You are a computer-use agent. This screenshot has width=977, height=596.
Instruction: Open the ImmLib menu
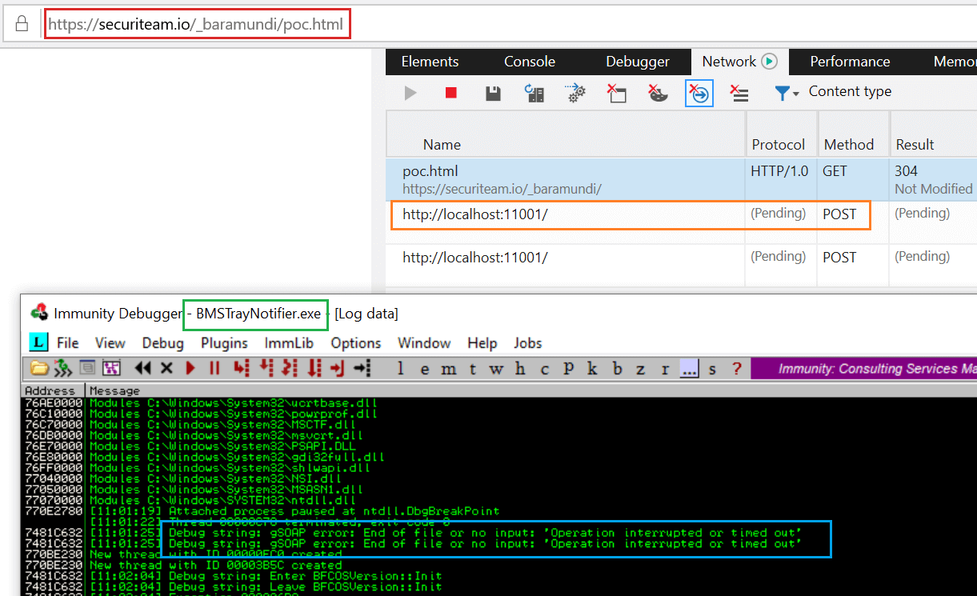(x=289, y=343)
